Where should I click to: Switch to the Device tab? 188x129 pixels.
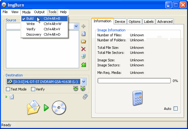pos(120,22)
